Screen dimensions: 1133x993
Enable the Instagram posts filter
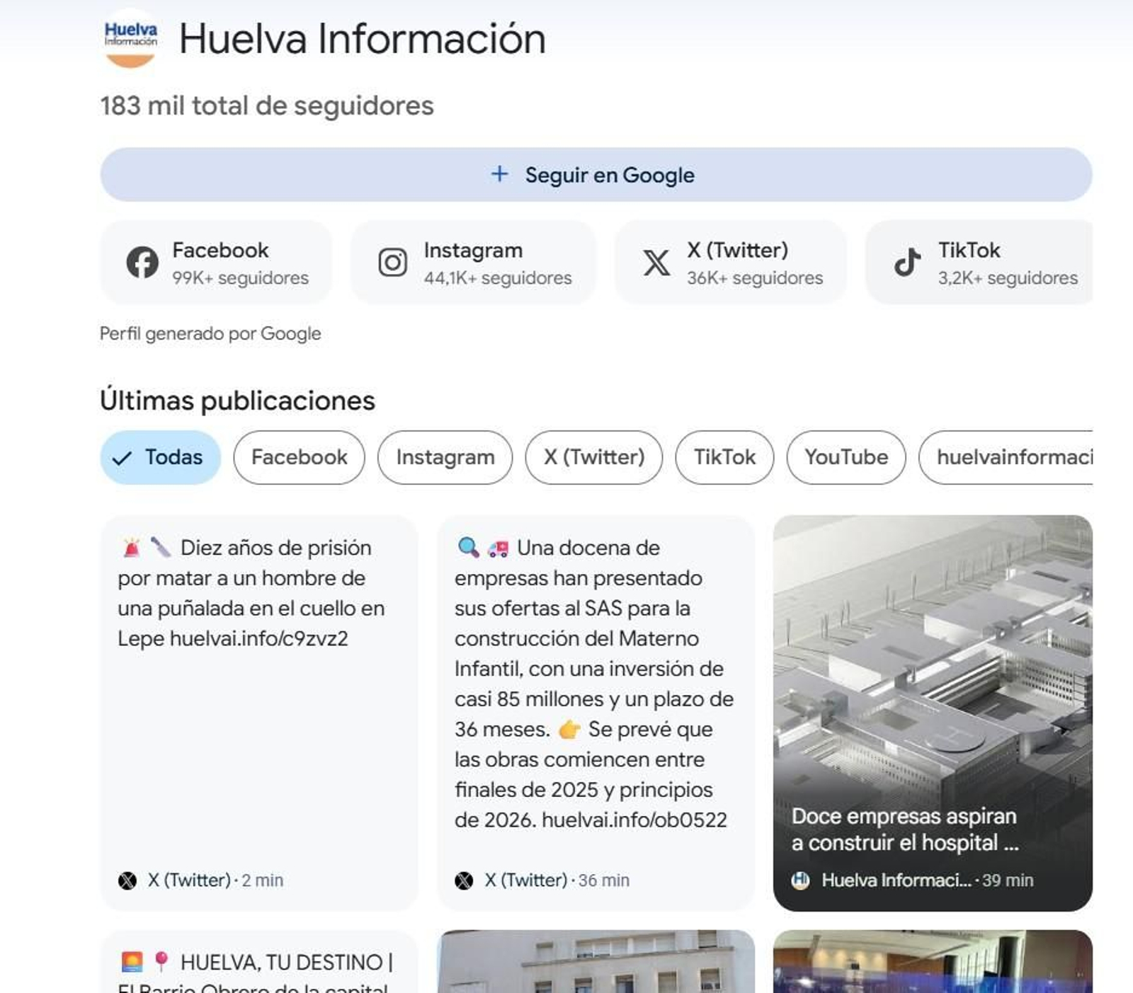pos(445,457)
